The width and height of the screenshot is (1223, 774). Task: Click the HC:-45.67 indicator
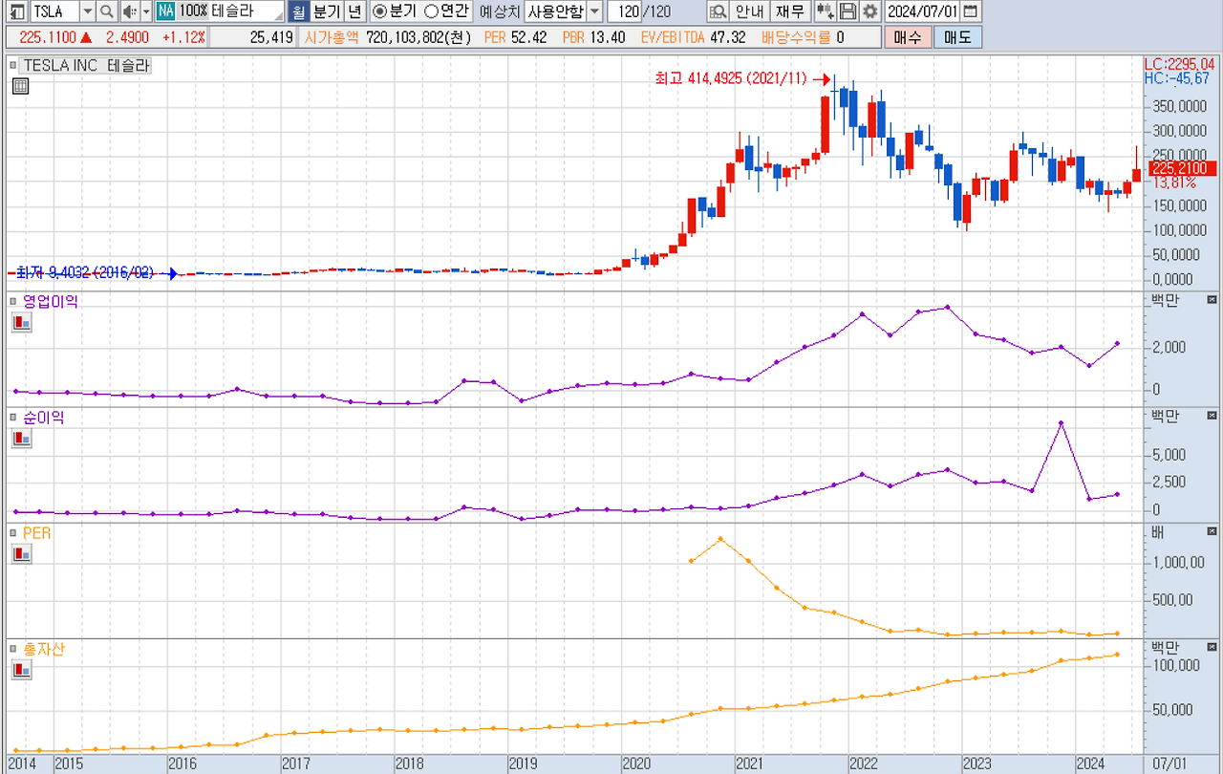(x=1176, y=78)
